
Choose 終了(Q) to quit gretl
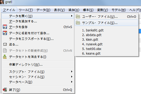click(x=38, y=90)
